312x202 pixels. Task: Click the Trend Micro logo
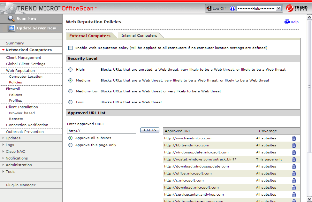pyautogui.click(x=297, y=8)
